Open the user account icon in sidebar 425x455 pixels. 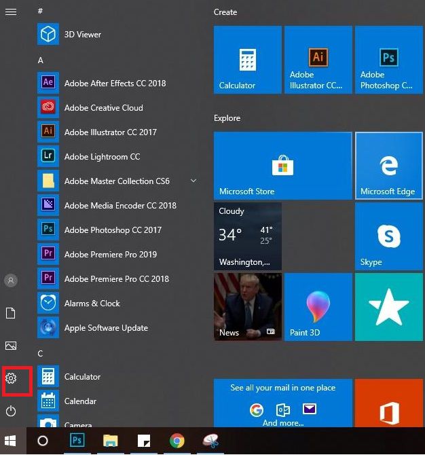(11, 280)
